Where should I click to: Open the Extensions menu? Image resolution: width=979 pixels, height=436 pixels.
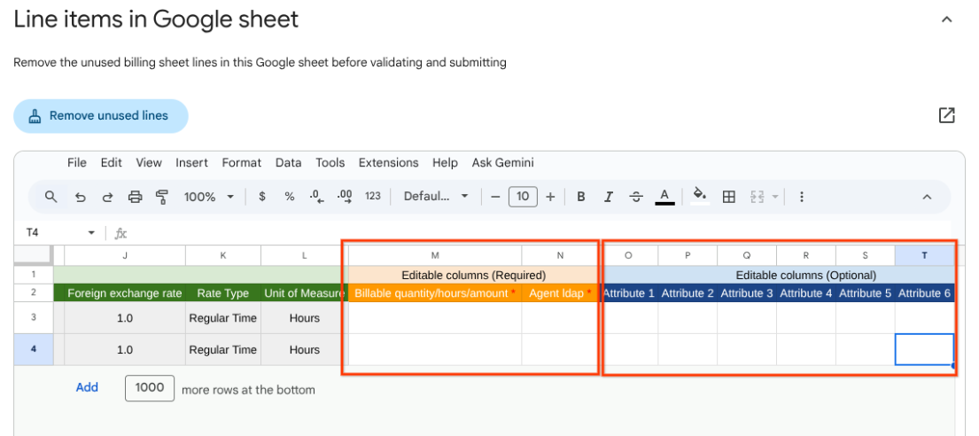coord(388,162)
